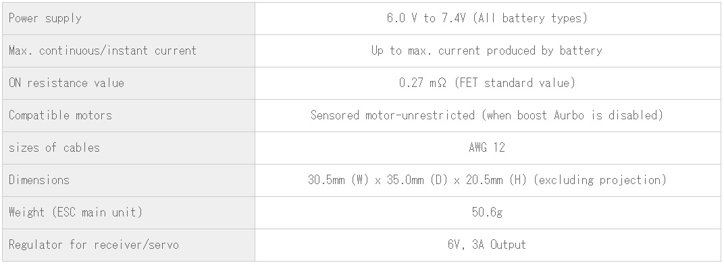The height and width of the screenshot is (265, 724).
Task: Click the boost Aurbo is disabled note
Action: (573, 115)
